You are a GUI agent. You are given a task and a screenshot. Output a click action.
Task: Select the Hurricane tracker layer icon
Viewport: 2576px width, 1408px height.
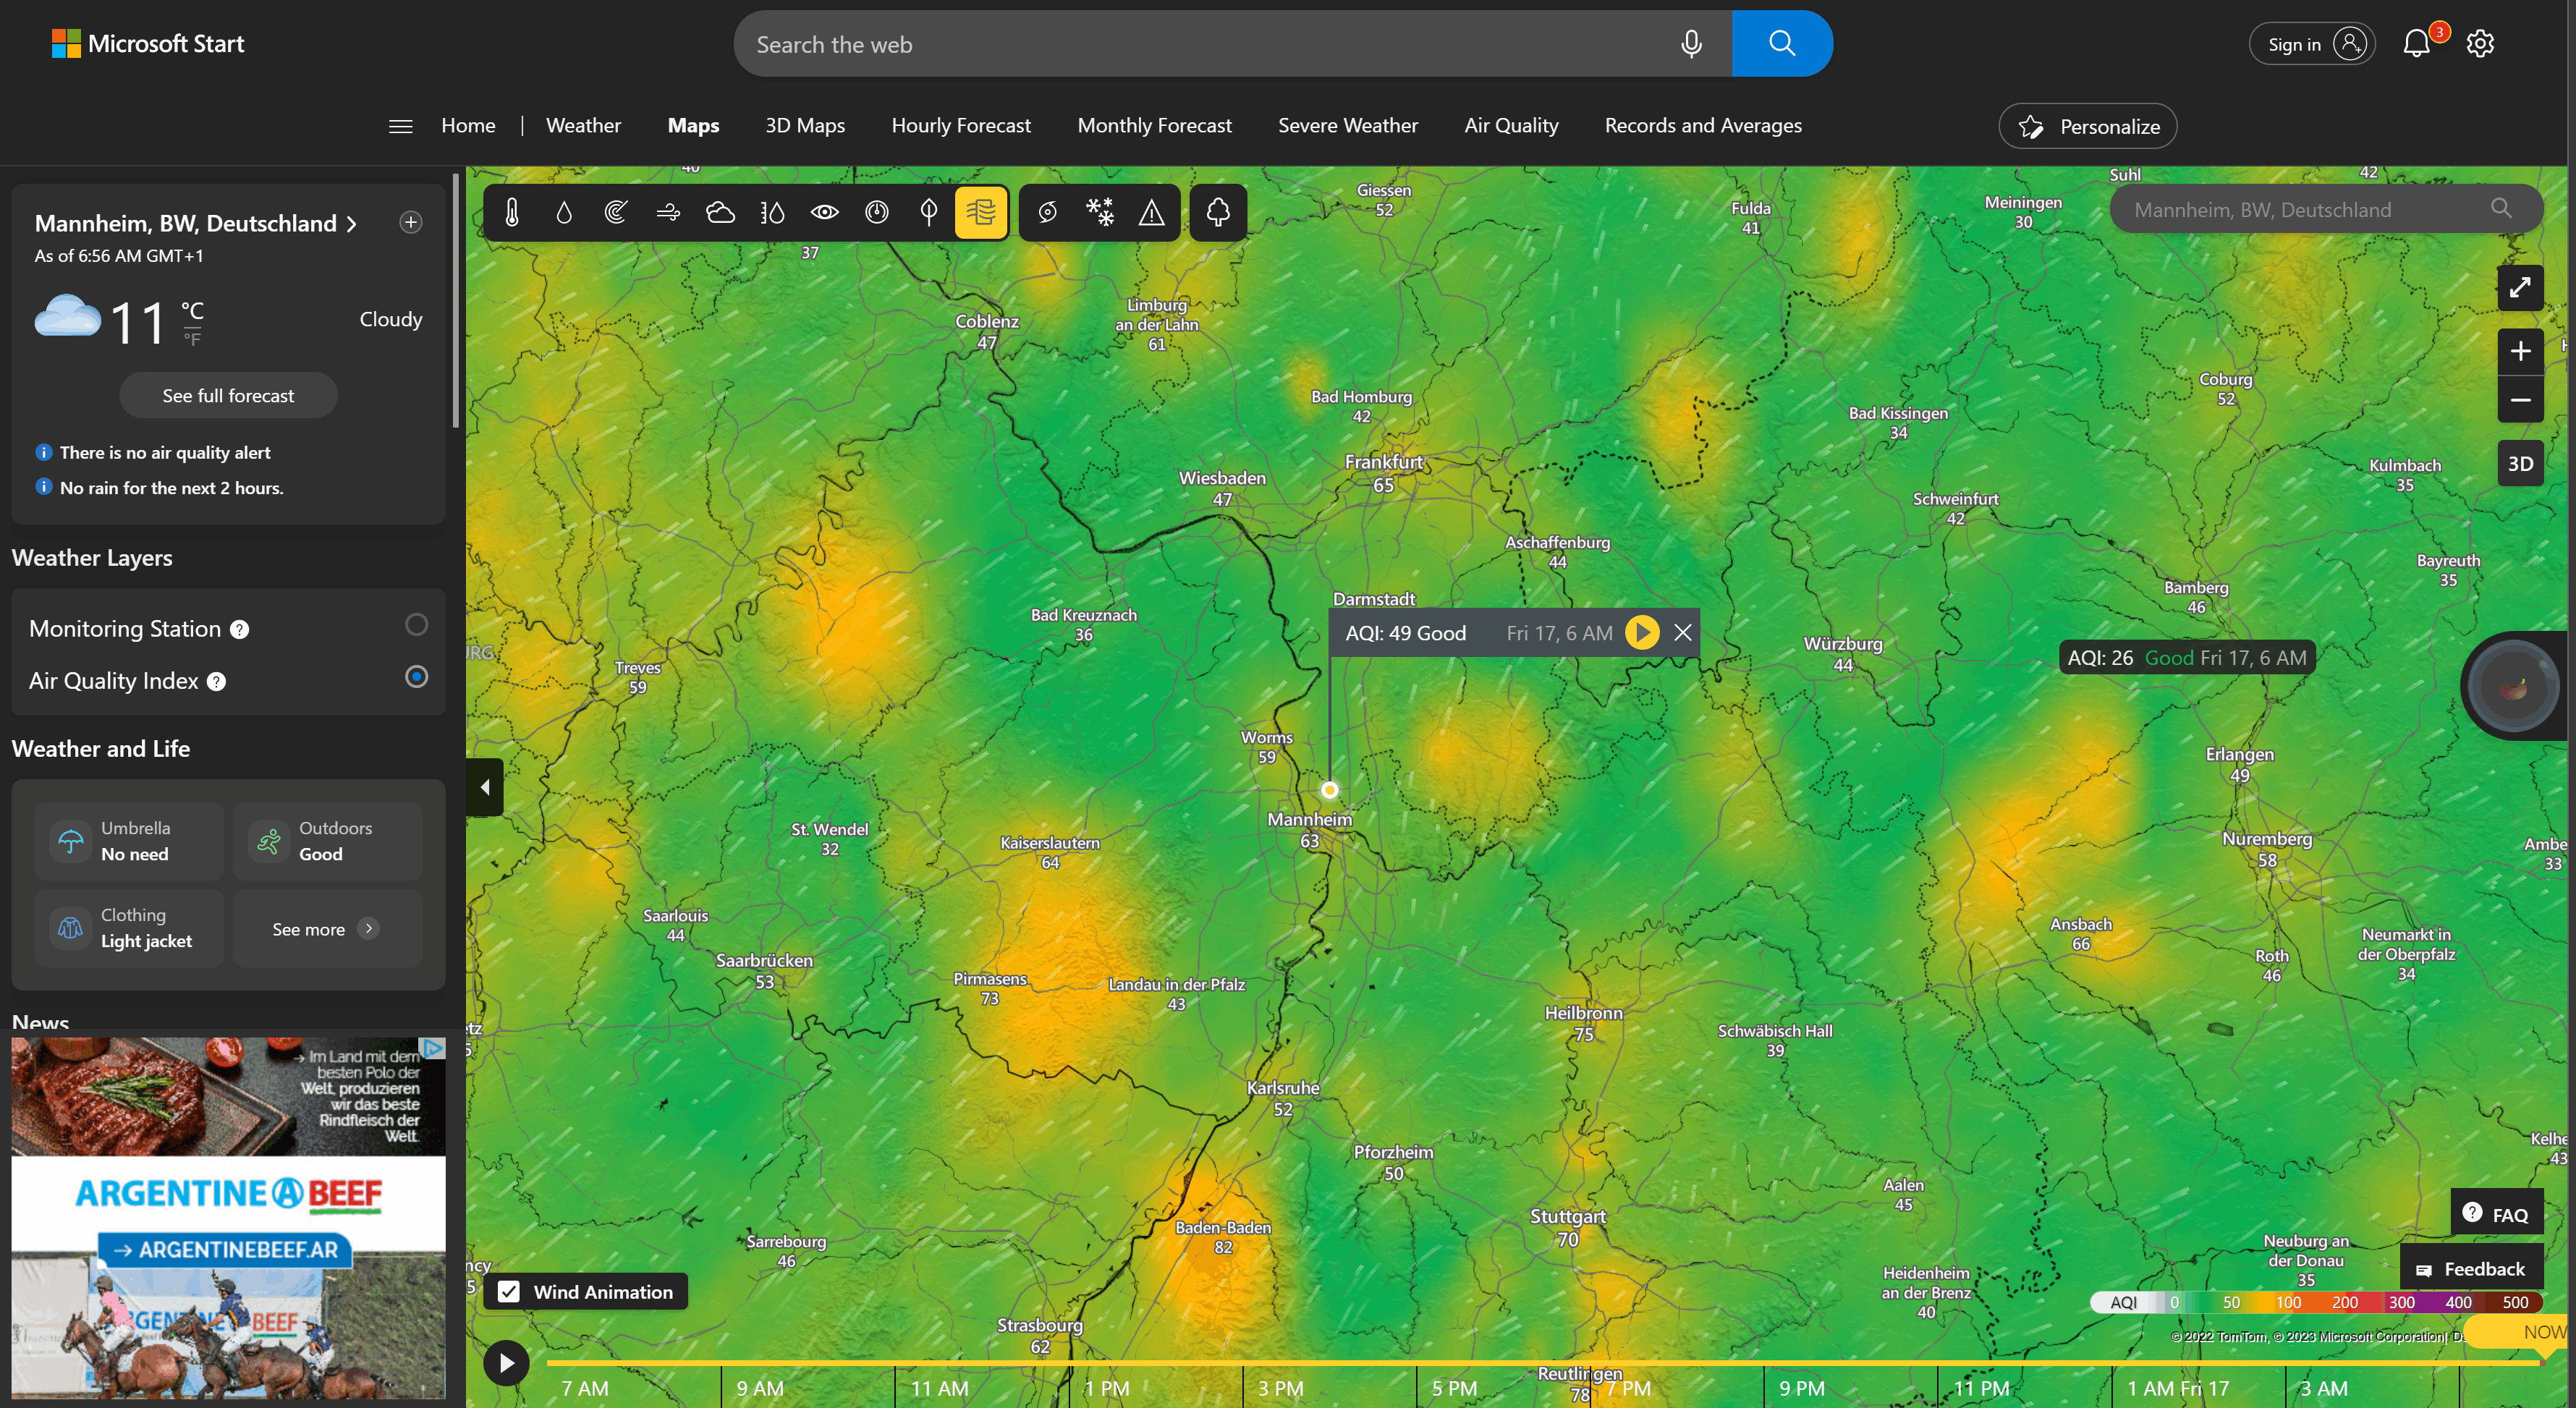pyautogui.click(x=1047, y=212)
